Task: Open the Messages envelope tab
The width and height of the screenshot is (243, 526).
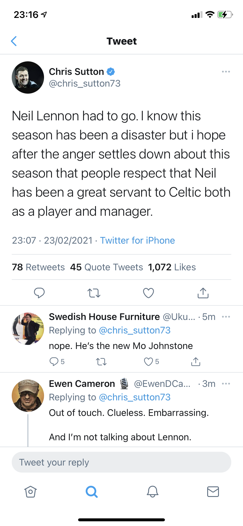Action: pos(213,491)
